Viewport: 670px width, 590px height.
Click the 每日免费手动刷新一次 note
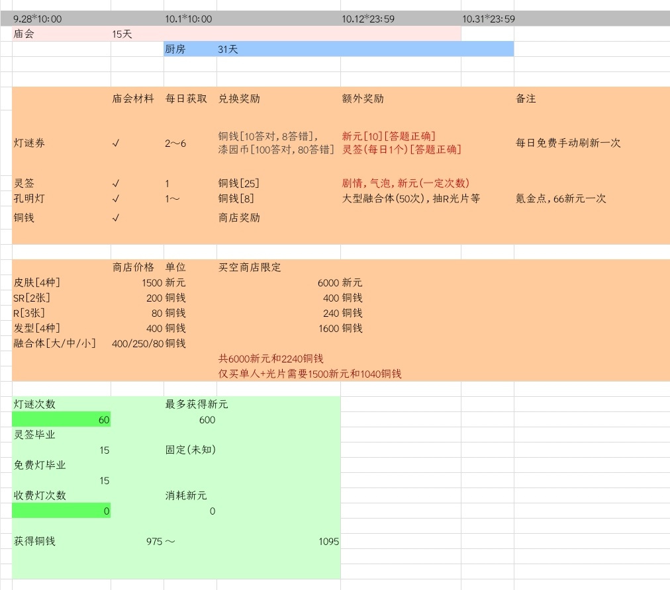tap(568, 143)
